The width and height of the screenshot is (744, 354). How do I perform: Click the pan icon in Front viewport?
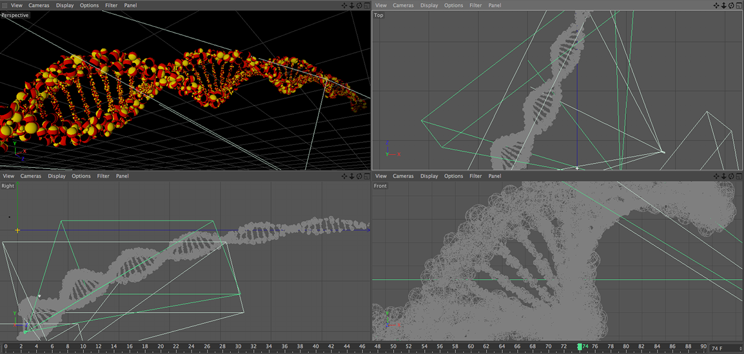tap(716, 176)
